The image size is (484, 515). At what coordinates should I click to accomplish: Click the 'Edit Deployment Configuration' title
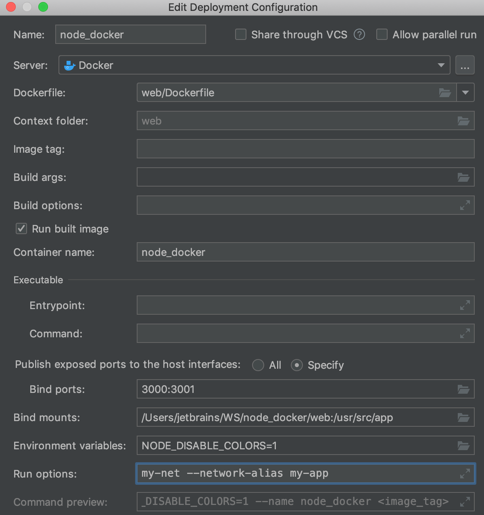(x=243, y=7)
